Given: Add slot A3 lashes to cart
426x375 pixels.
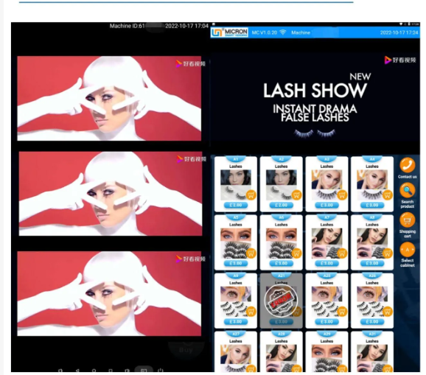Looking at the screenshot, I should (342, 195).
